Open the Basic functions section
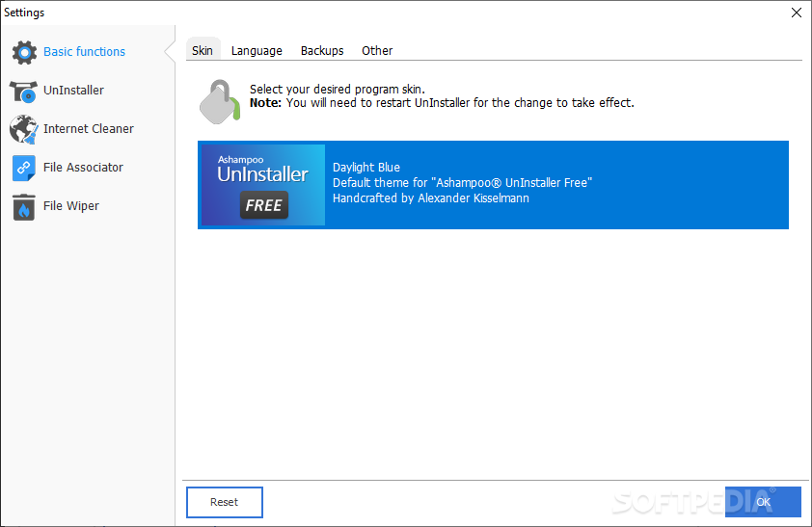This screenshot has height=527, width=812. pyautogui.click(x=85, y=52)
